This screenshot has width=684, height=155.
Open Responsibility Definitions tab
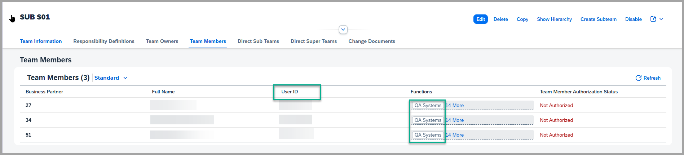coord(104,41)
